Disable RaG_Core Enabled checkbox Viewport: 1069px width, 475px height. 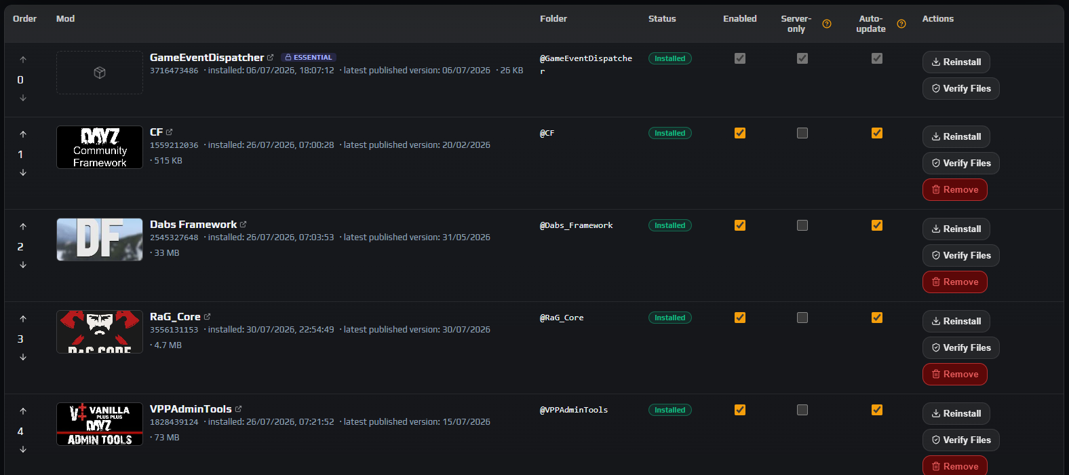tap(740, 318)
